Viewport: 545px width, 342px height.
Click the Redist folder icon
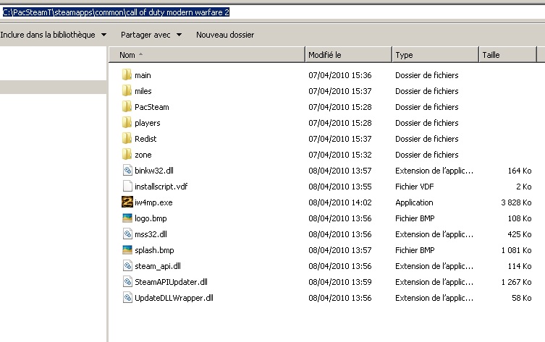[x=127, y=139]
